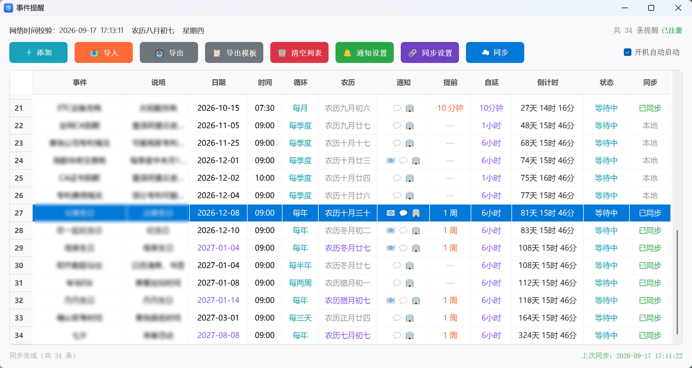Image resolution: width=692 pixels, height=368 pixels.
Task: Click the building icon in row 28
Action: pyautogui.click(x=416, y=230)
